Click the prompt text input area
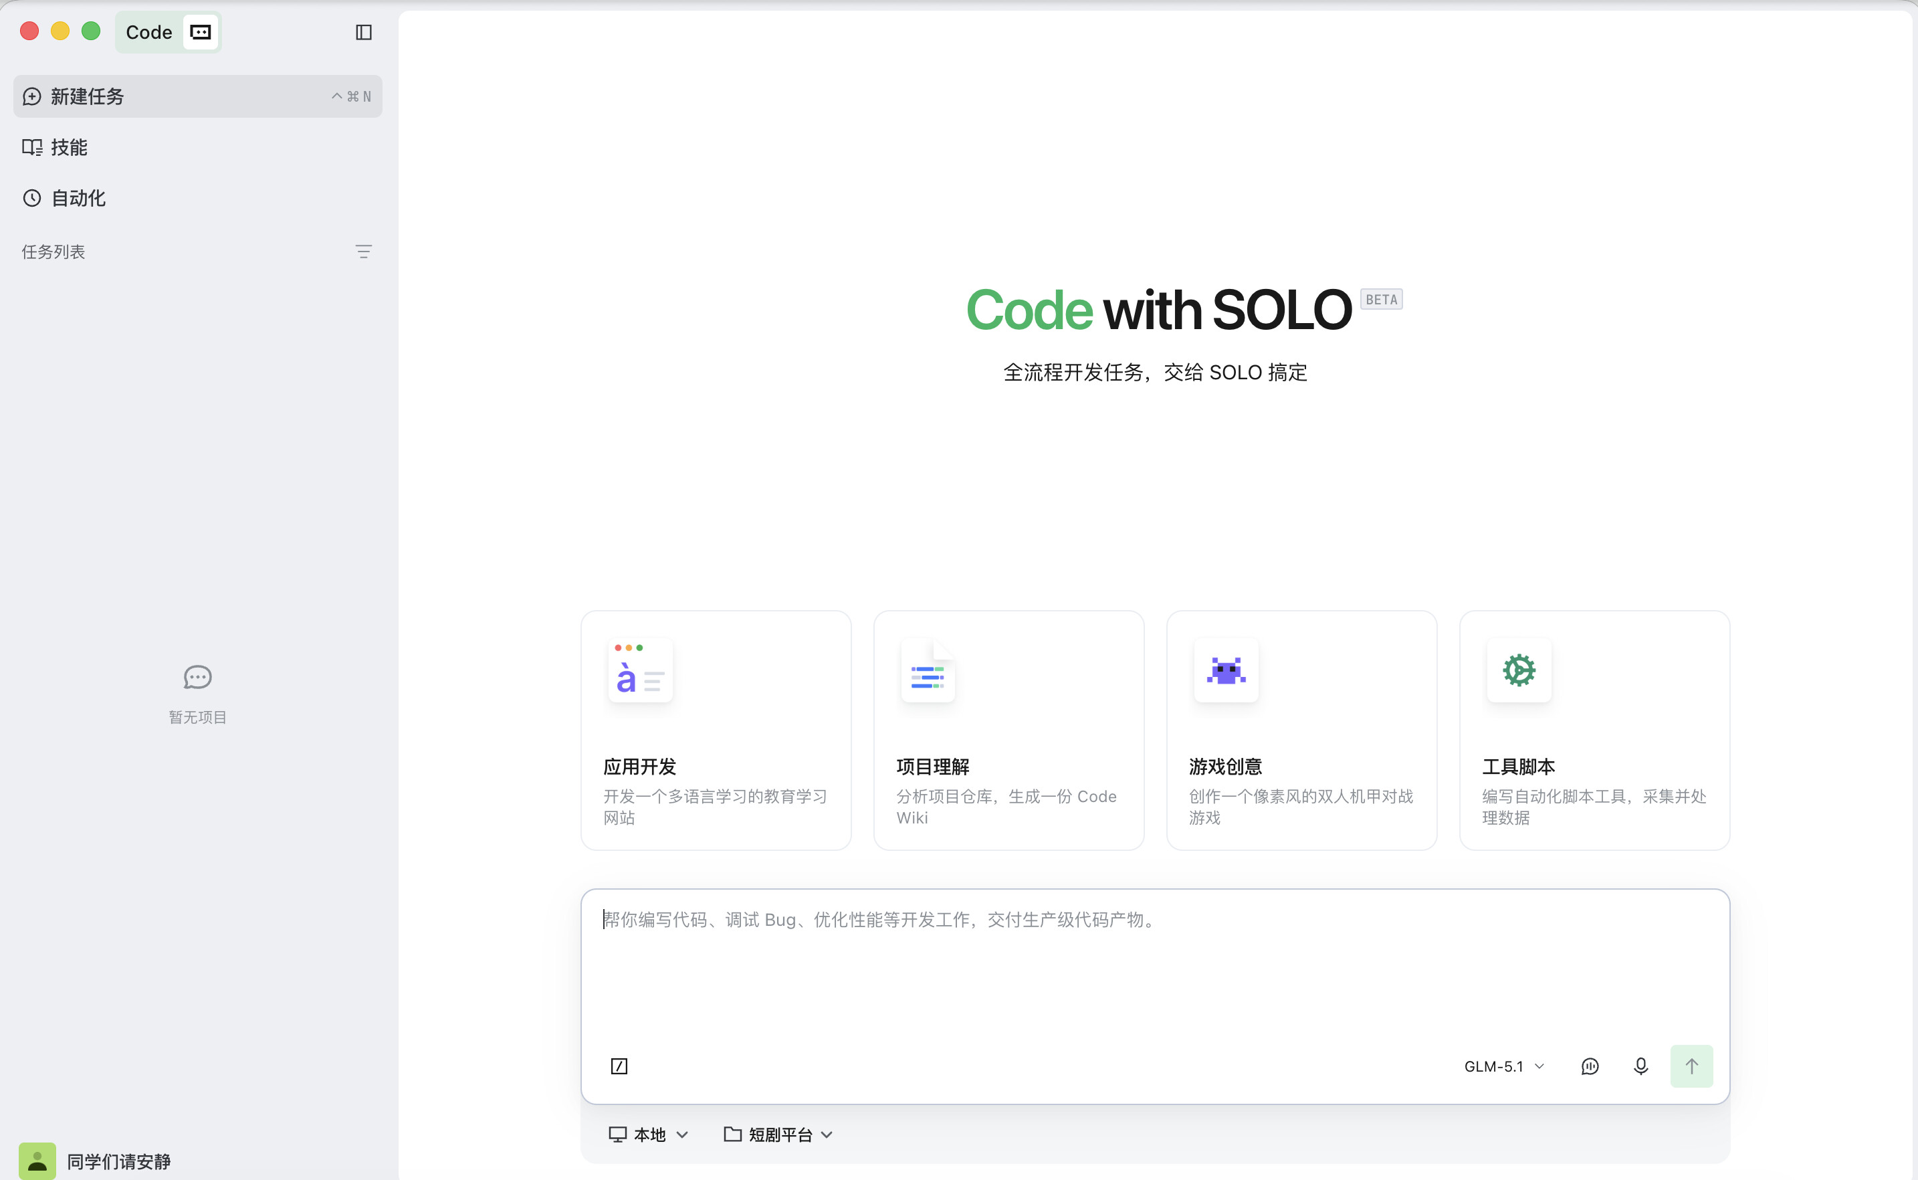1918x1180 pixels. coord(1154,968)
